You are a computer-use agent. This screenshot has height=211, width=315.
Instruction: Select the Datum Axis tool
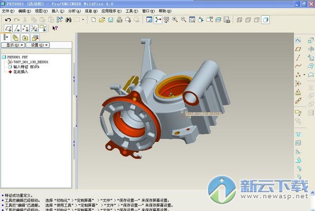pos(298,57)
